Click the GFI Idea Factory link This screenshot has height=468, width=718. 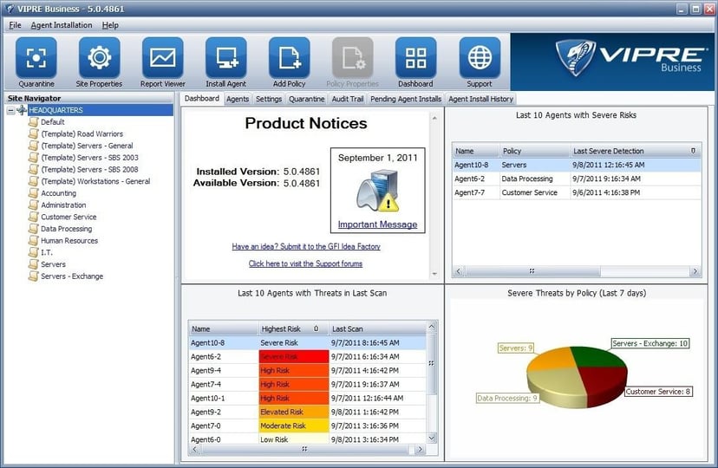[305, 247]
